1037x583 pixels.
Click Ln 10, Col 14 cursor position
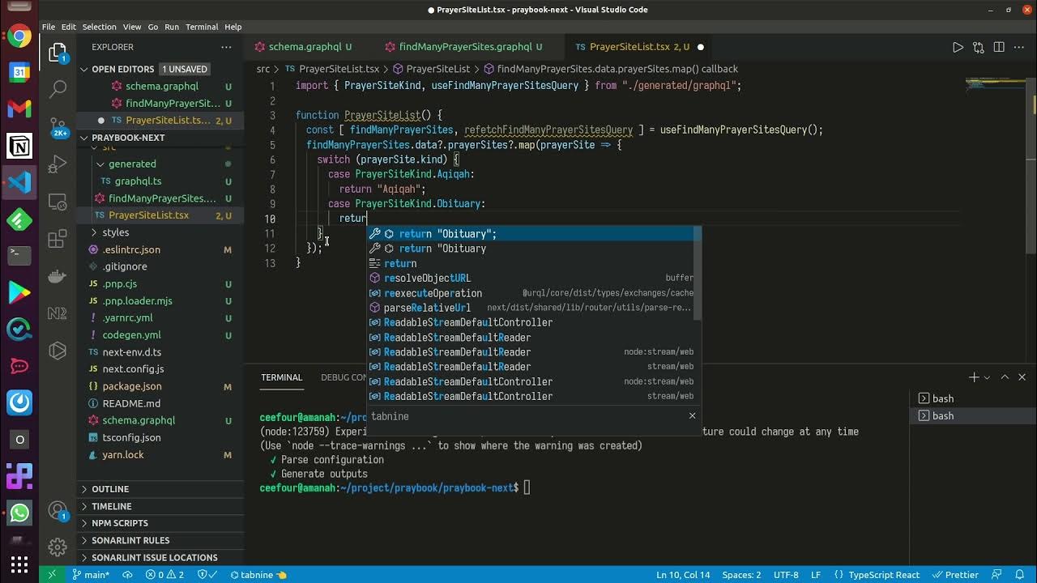(x=682, y=575)
